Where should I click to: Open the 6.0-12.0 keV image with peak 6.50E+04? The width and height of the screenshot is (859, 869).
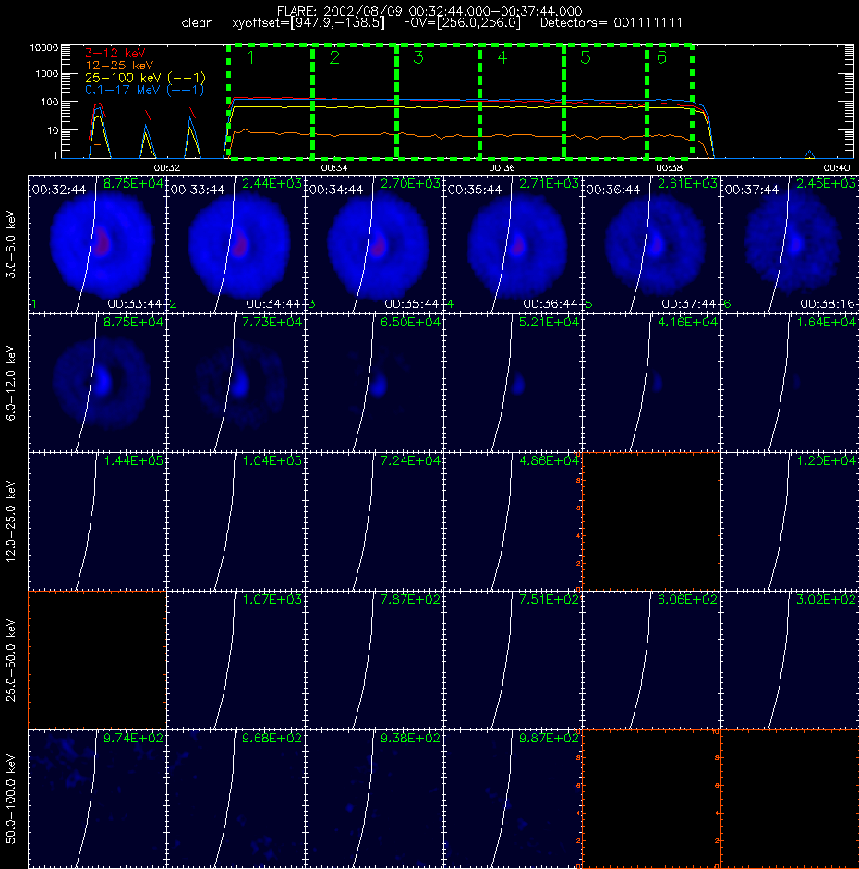coord(374,383)
